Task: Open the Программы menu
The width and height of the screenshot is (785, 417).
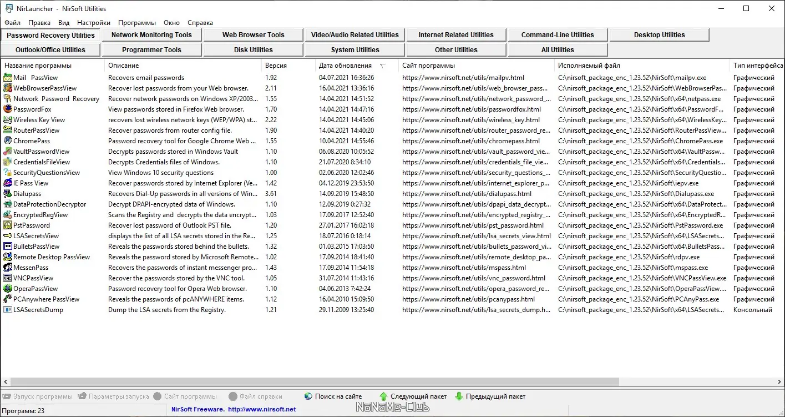Action: tap(137, 23)
